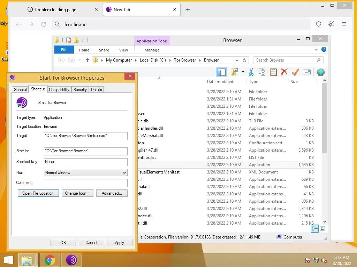Image resolution: width=357 pixels, height=267 pixels.
Task: Switch to the Security tab
Action: tap(80, 90)
